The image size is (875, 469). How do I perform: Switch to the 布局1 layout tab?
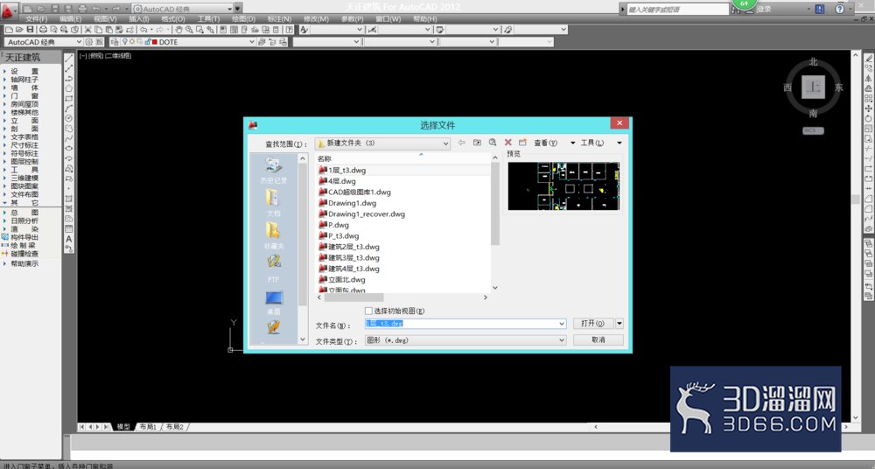coord(147,427)
